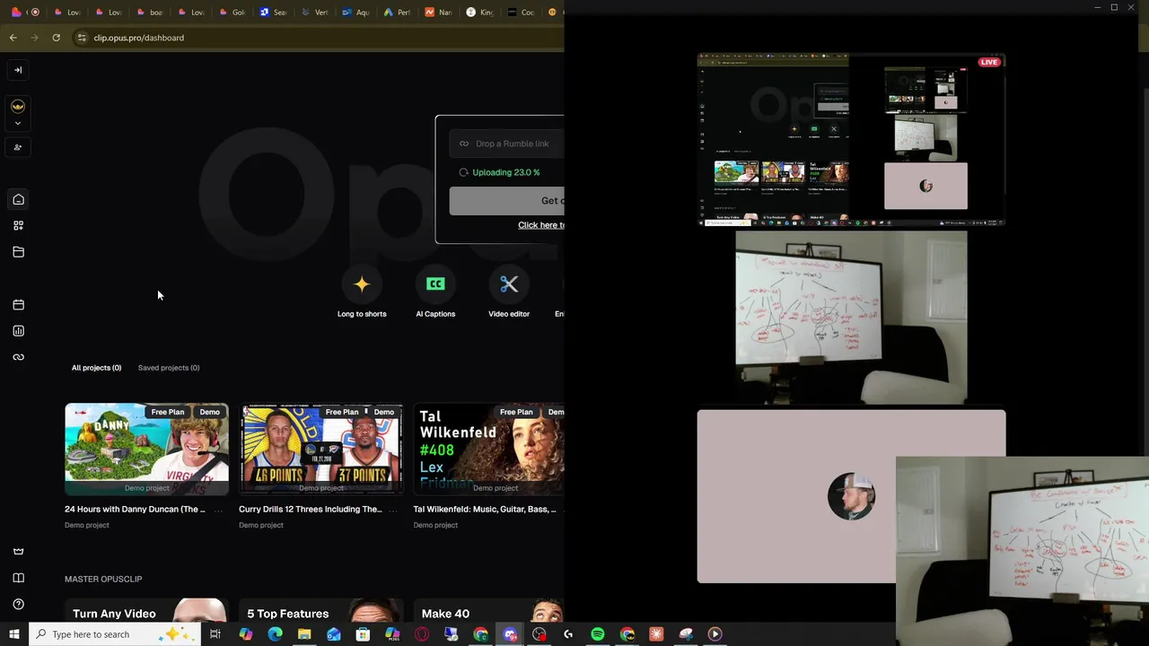The width and height of the screenshot is (1149, 646).
Task: Open the Tal Wilkenfeld demo project thumbnail
Action: tap(488, 450)
